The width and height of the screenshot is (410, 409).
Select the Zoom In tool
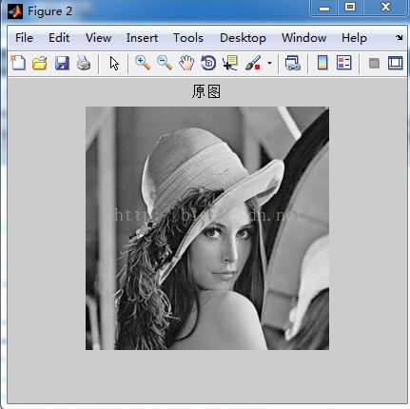point(143,63)
